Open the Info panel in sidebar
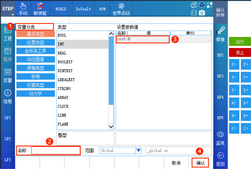Screen dimensions: 251x169 pos(7,97)
